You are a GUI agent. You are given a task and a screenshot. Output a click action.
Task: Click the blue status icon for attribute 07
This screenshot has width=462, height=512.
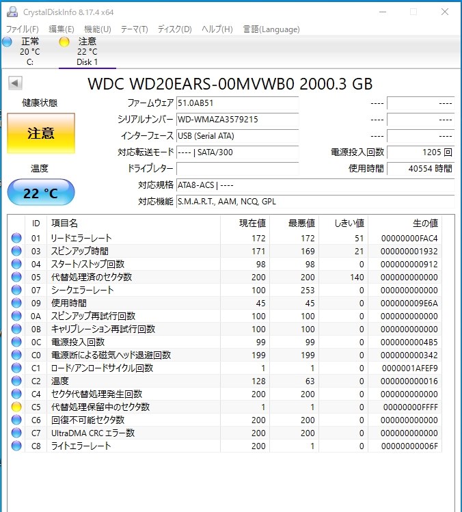pos(16,290)
